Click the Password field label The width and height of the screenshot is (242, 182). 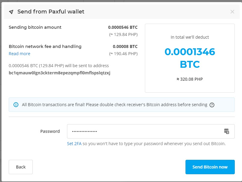[50, 131]
